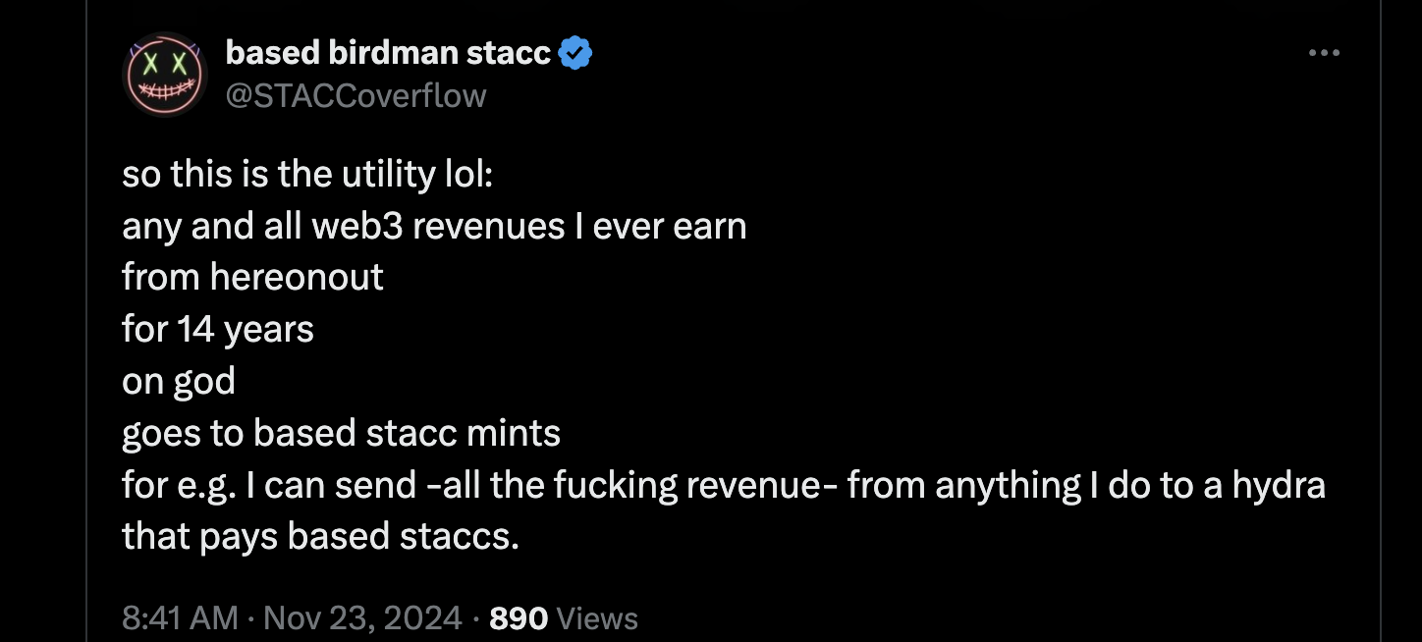
Task: Open the 8:41 AM timestamp link
Action: coord(180,617)
